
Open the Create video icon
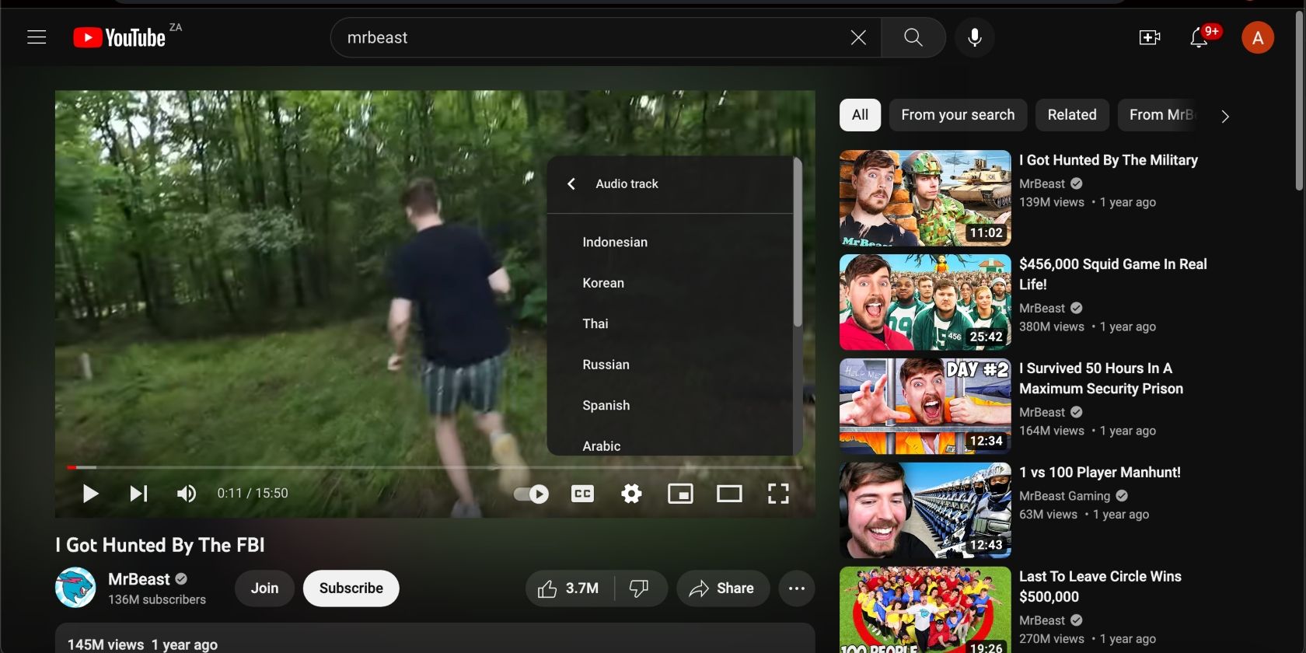click(x=1150, y=37)
